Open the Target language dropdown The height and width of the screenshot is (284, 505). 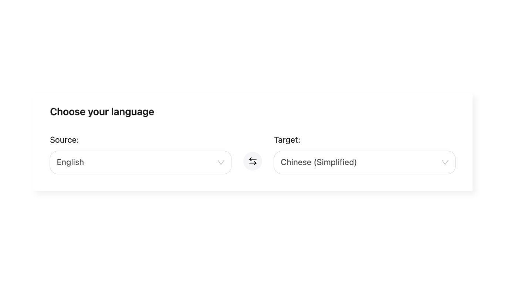click(364, 162)
